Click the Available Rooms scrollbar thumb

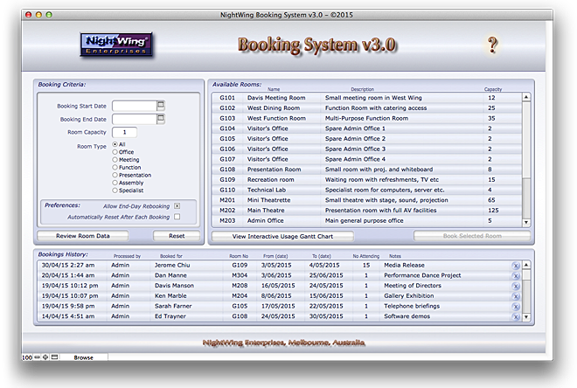click(x=526, y=140)
